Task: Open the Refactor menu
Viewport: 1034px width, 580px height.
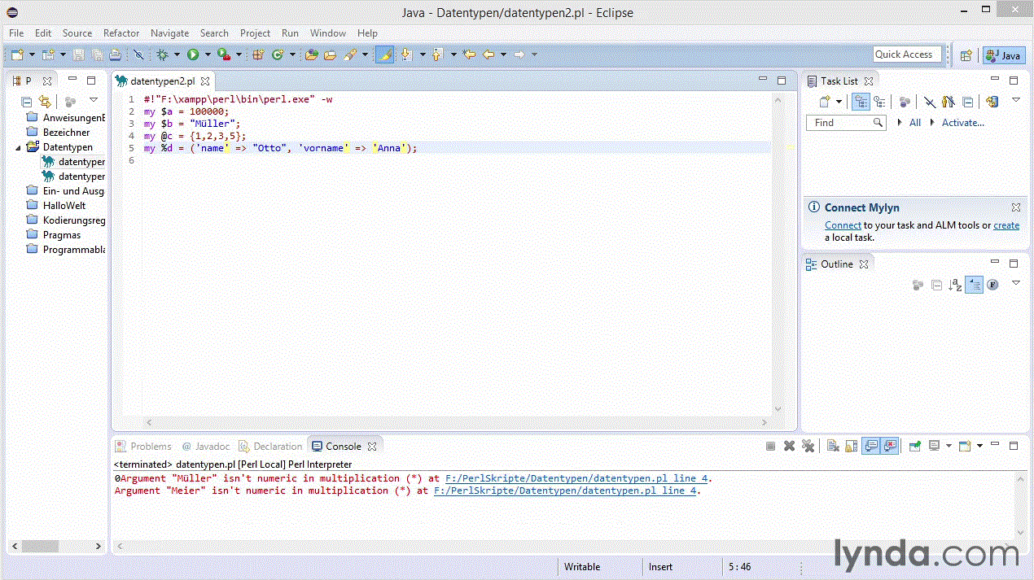Action: (121, 33)
